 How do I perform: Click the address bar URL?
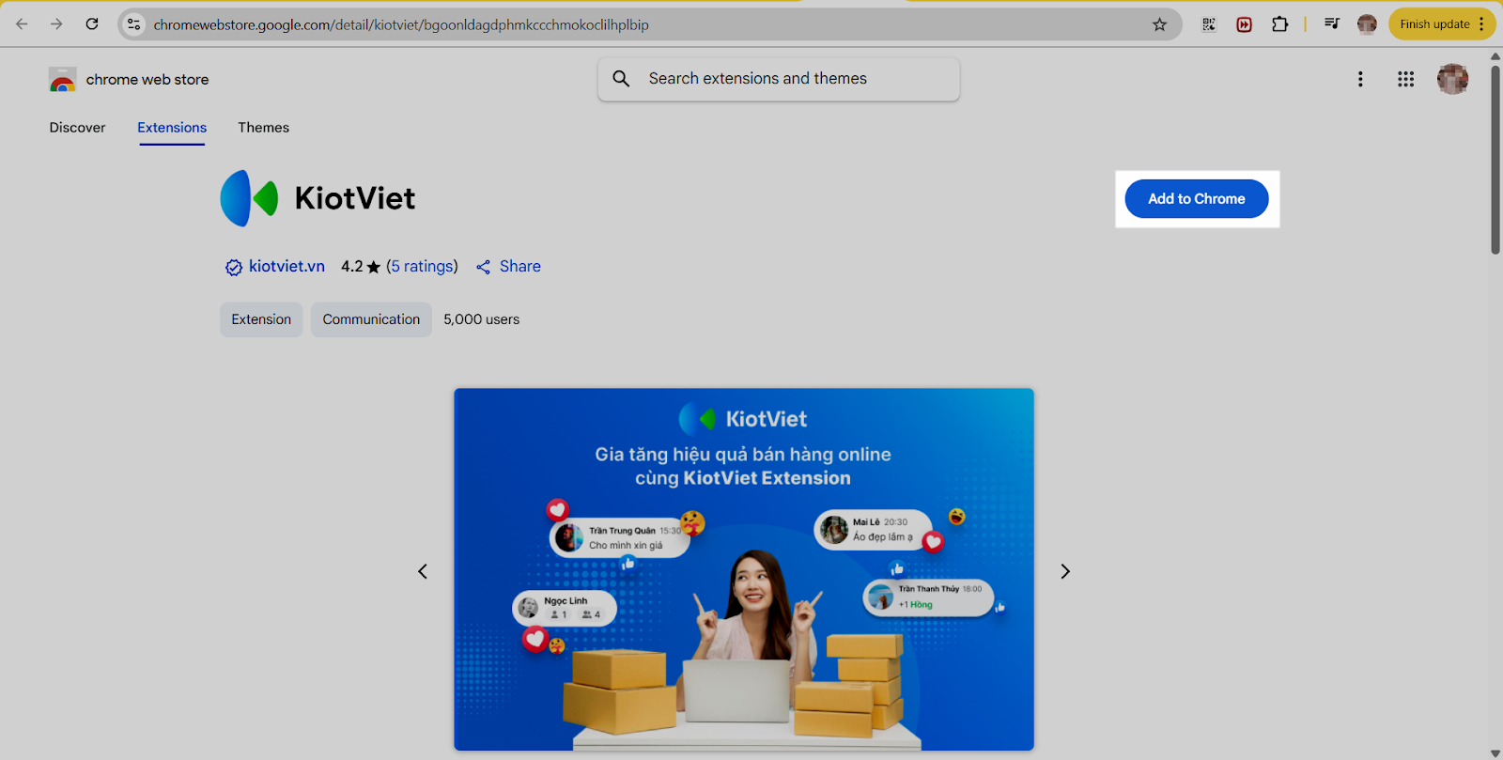(x=401, y=25)
